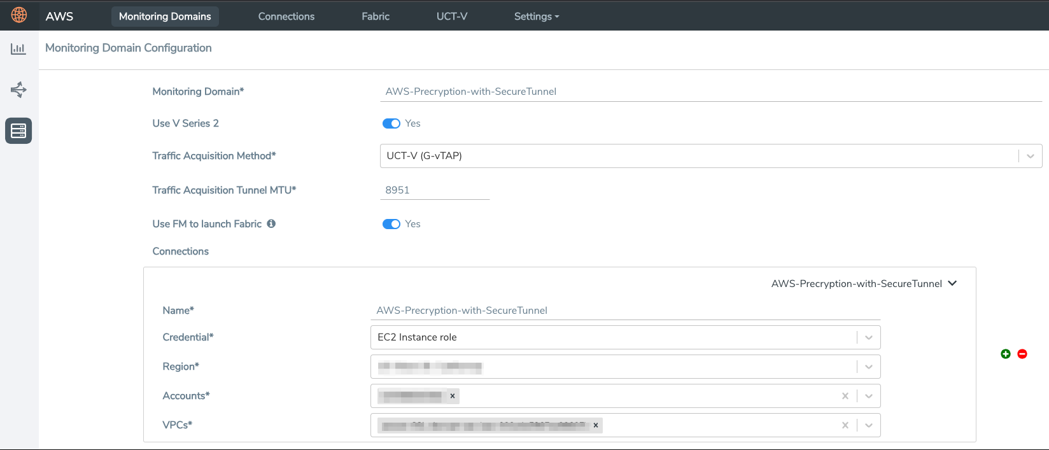Click info icon next to Use FM to launch Fabric
This screenshot has height=450, width=1049.
[x=271, y=223]
